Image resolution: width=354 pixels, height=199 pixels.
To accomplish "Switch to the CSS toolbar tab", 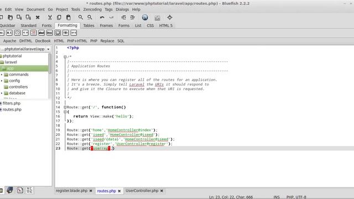I will click(x=150, y=25).
